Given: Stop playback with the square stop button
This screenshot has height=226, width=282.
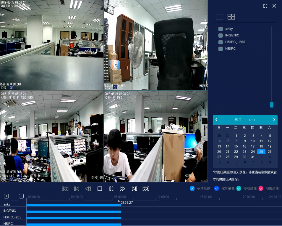Looking at the screenshot, I should pos(100,189).
